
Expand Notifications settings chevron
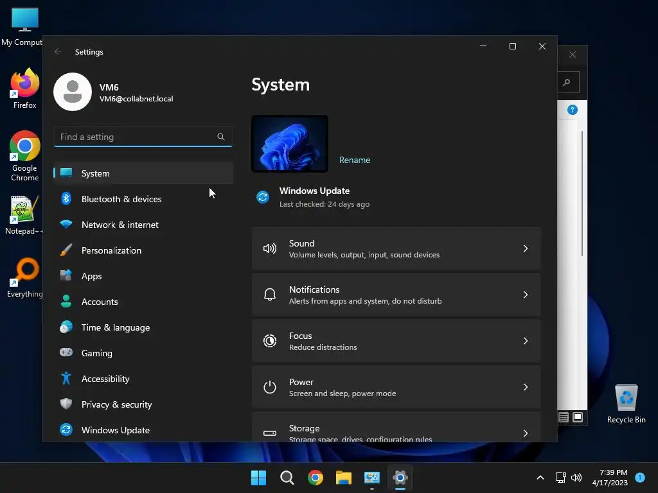coord(526,295)
